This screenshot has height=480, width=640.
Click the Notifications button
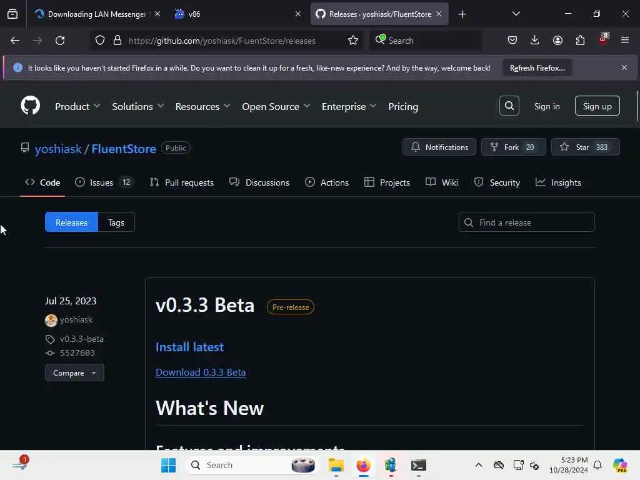click(x=439, y=147)
